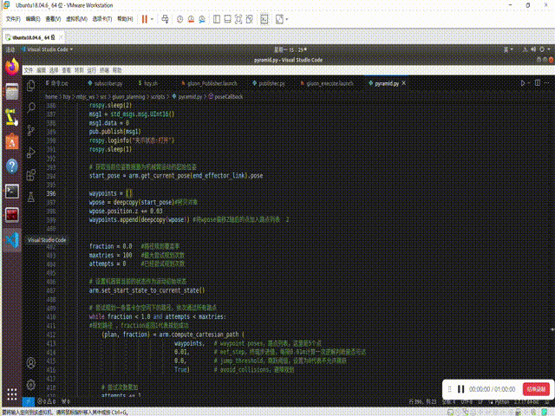Open Run and Debug view

[32, 153]
